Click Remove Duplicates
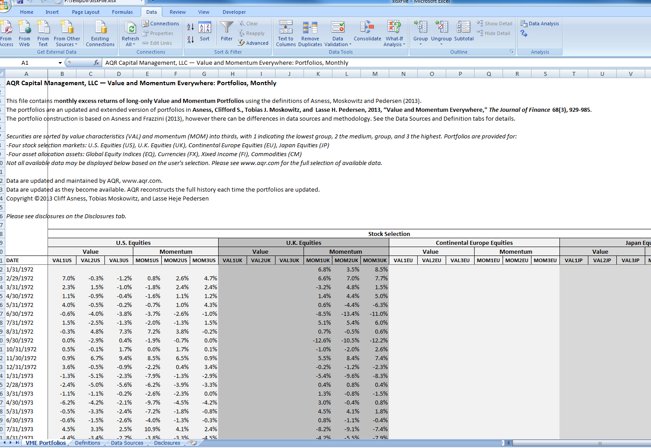 [x=310, y=33]
